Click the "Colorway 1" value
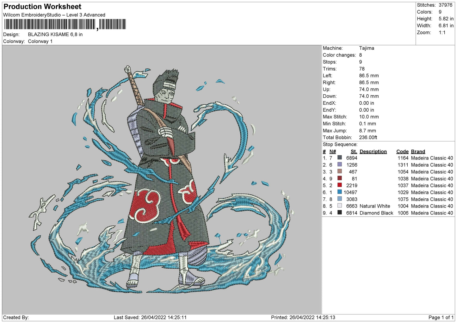This screenshot has height=323, width=457. (x=40, y=41)
